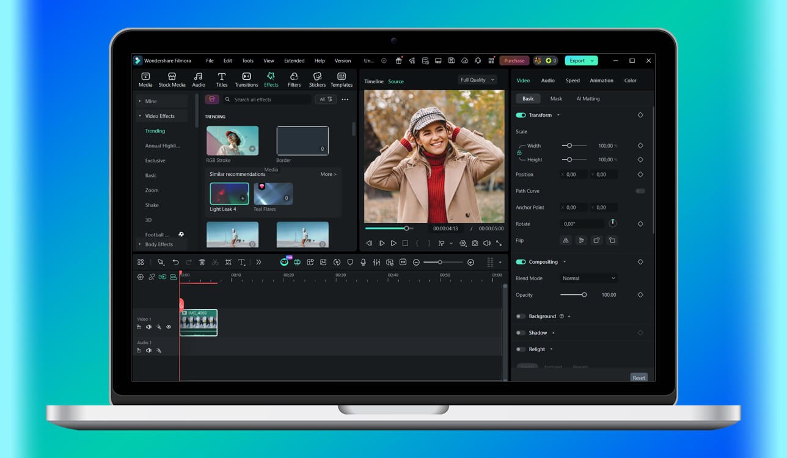Screen dimensions: 787x458
Task: Click the gift box icon in title bar
Action: coord(399,60)
